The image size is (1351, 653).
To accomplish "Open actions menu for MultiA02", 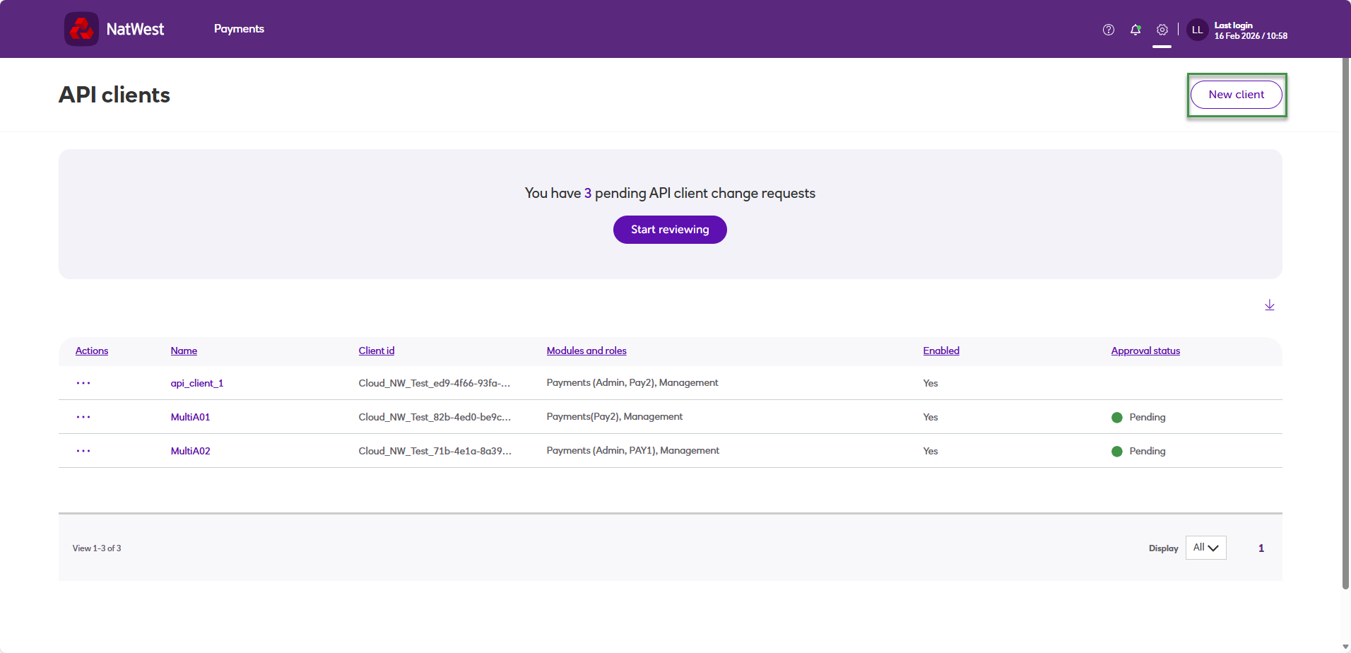I will [83, 451].
